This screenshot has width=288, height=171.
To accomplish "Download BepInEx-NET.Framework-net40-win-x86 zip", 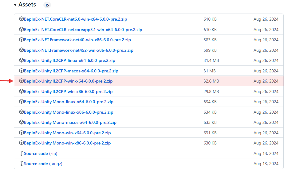I will (x=77, y=40).
